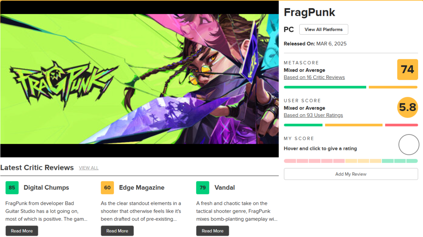The width and height of the screenshot is (423, 237).
Task: Open View All Platforms
Action: [324, 29]
